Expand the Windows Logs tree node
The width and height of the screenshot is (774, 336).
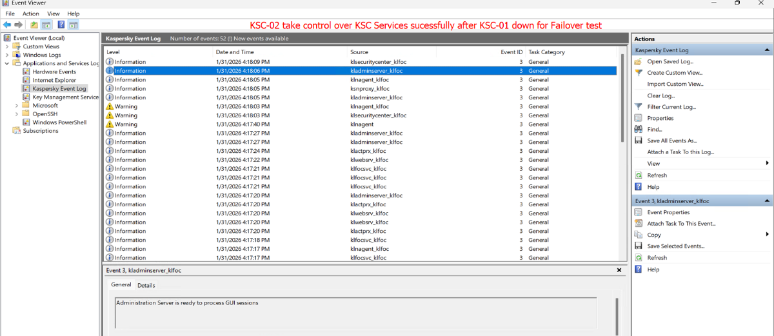coord(7,55)
